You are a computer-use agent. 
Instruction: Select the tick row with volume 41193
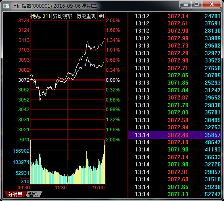(175, 149)
